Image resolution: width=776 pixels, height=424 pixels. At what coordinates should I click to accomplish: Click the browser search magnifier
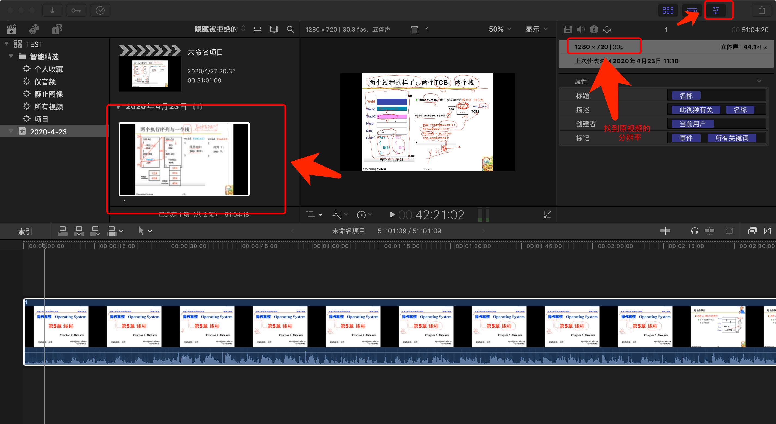[x=290, y=29]
